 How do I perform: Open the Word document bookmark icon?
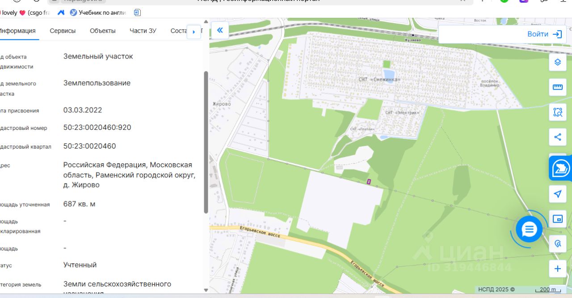point(137,12)
